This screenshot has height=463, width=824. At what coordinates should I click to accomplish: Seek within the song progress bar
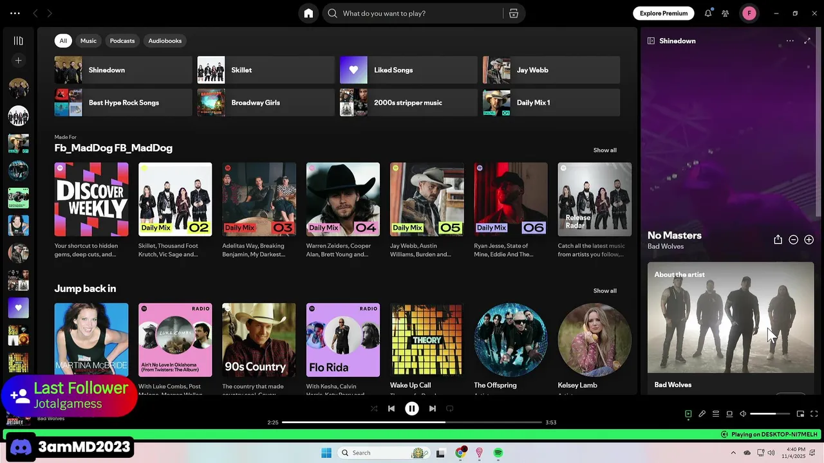pos(412,422)
